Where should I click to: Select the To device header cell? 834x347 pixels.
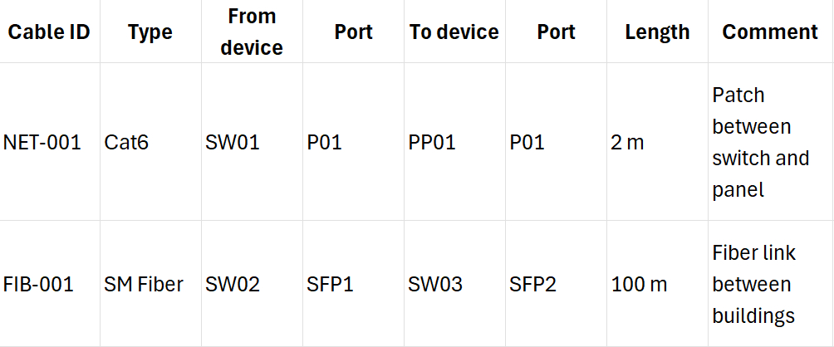coord(454,32)
